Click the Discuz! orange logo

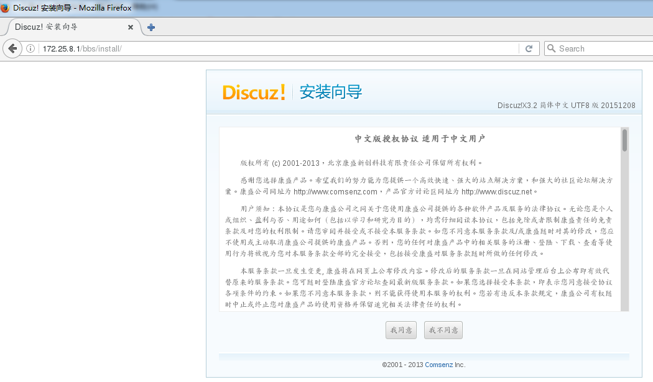pos(254,92)
